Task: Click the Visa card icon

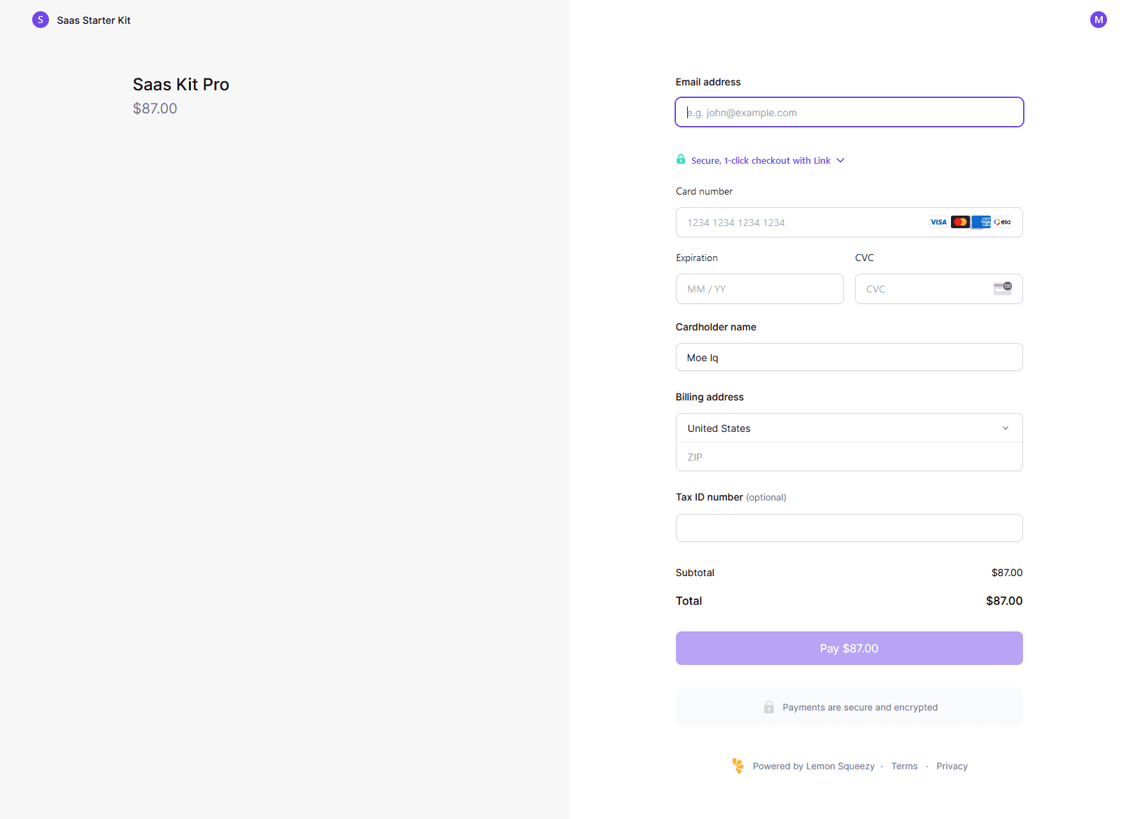Action: click(x=938, y=222)
